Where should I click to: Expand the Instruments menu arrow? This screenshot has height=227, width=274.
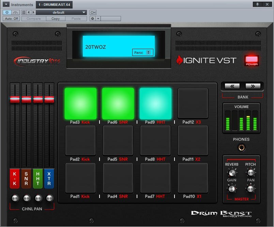(5, 4)
